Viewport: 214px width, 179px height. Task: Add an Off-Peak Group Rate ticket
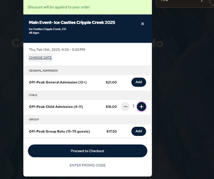coord(138,131)
